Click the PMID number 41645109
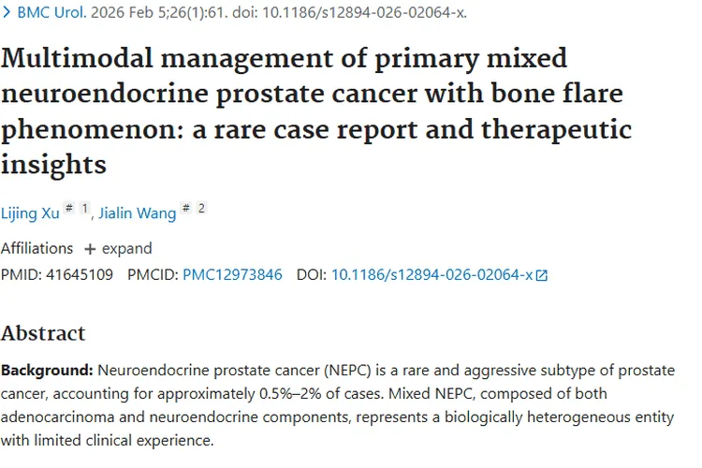 click(x=79, y=275)
